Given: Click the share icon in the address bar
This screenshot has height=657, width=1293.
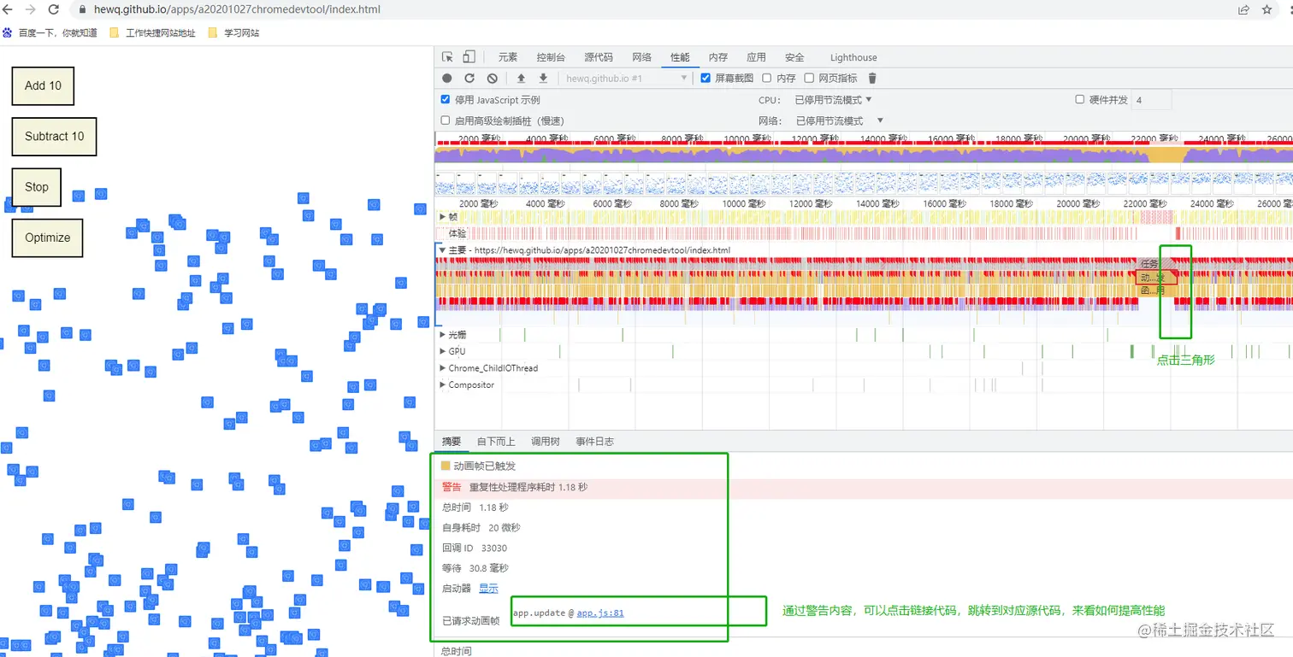Looking at the screenshot, I should (1243, 10).
